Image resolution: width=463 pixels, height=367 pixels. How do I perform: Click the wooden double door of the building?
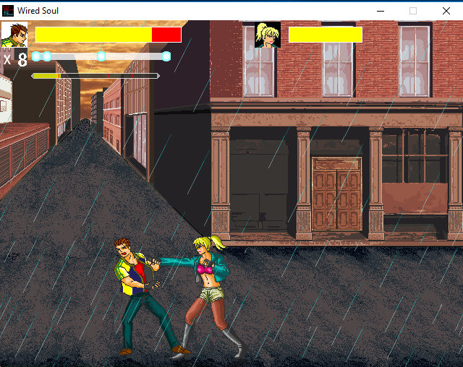[336, 194]
